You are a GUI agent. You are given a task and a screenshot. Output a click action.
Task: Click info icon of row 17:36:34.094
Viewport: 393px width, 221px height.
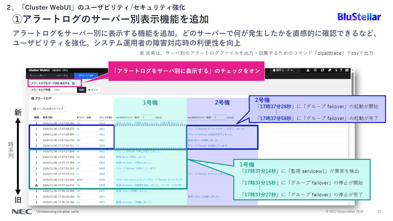[x=36, y=202]
